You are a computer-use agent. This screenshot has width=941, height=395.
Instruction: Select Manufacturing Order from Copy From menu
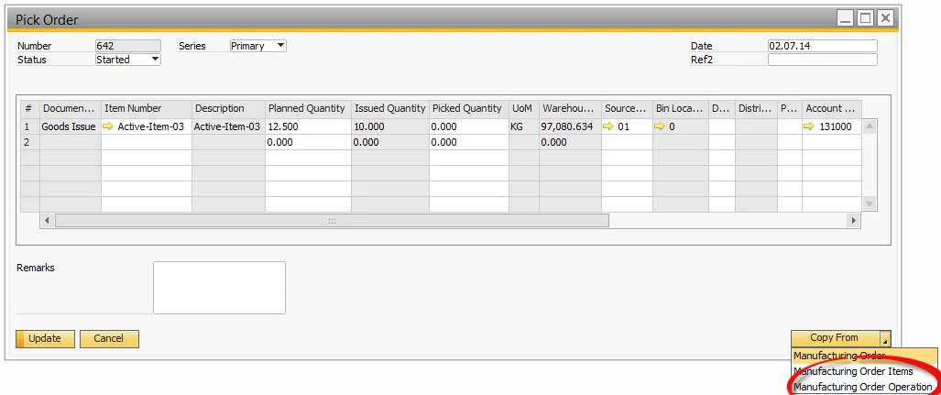click(x=839, y=356)
